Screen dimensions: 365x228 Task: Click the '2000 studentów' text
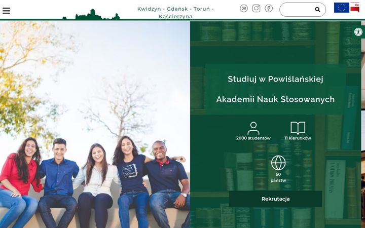pyautogui.click(x=253, y=138)
